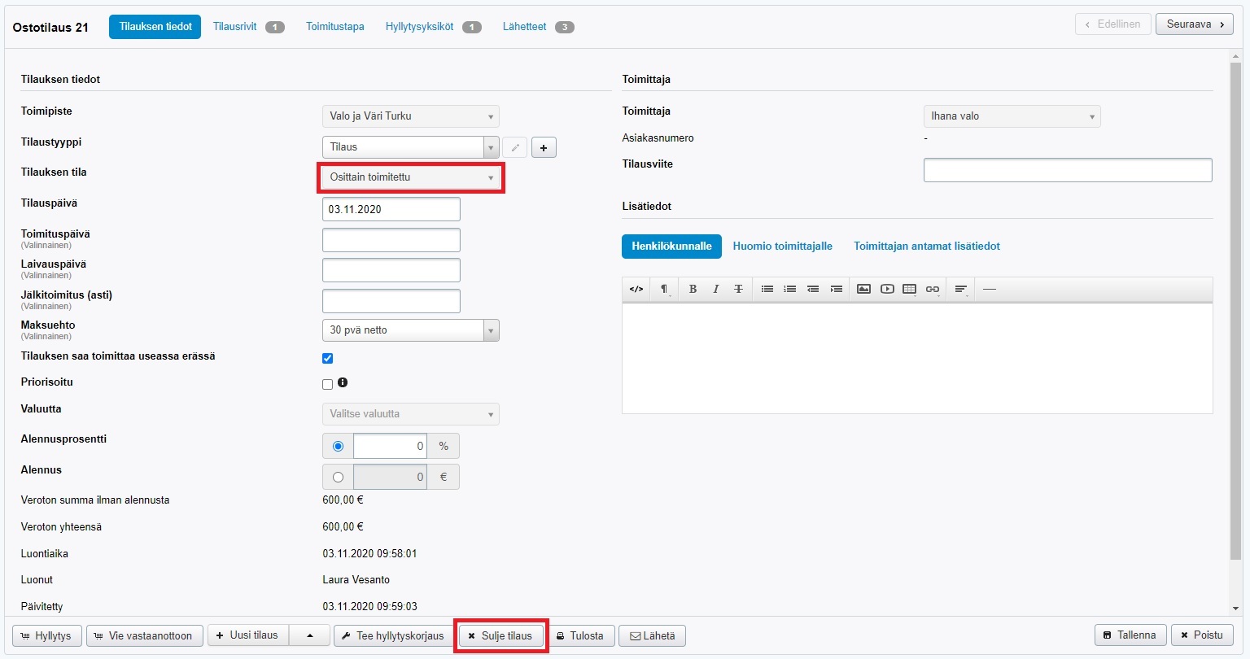Viewport: 1250px width, 659px height.
Task: Open the Lähetteet tab
Action: (x=525, y=27)
